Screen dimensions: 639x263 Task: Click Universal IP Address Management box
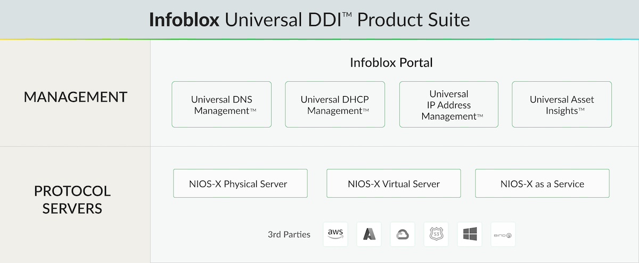point(449,105)
